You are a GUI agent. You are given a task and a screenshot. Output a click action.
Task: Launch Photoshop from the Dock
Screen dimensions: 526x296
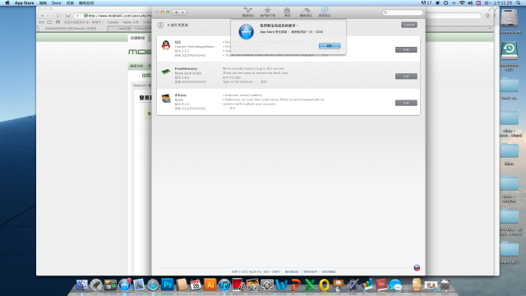tap(168, 285)
